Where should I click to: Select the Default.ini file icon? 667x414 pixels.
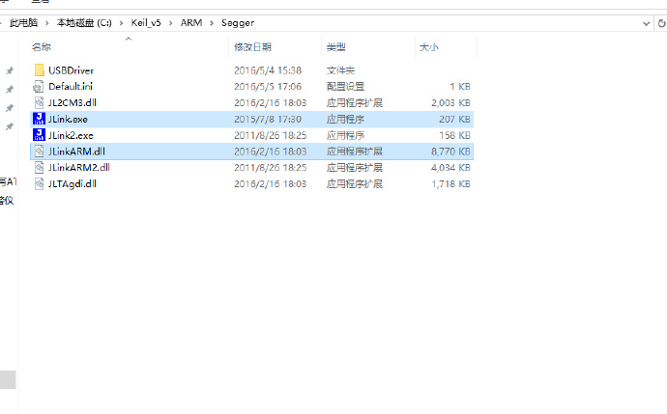click(x=39, y=87)
